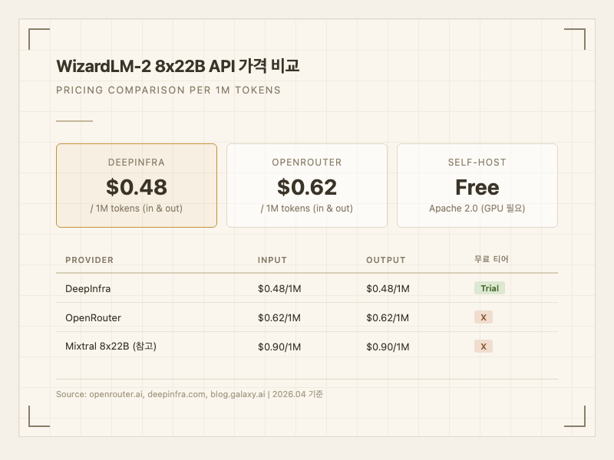Select the DeepInfra pricing card

click(x=137, y=186)
